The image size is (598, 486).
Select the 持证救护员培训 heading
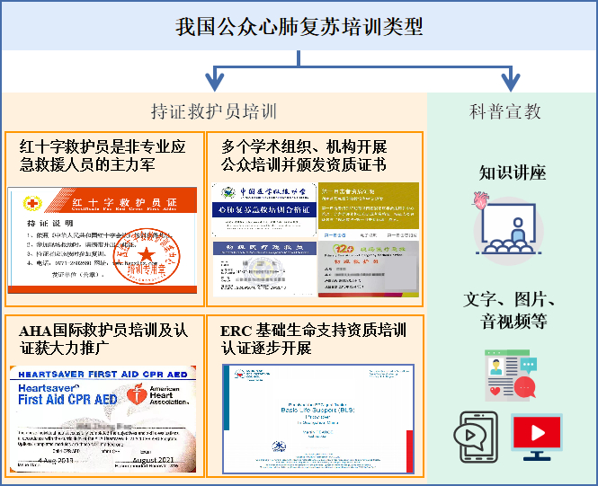213,111
